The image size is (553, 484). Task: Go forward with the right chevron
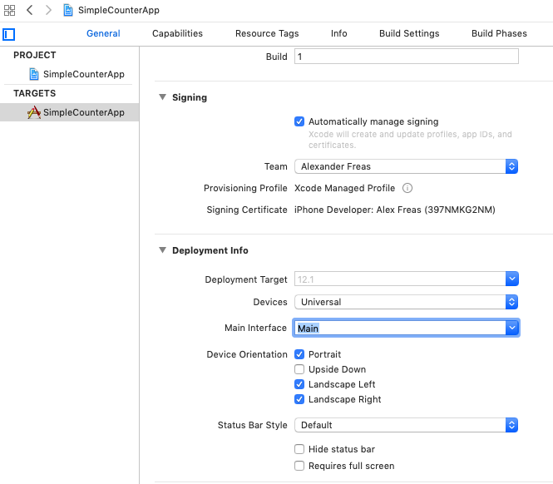(x=49, y=10)
